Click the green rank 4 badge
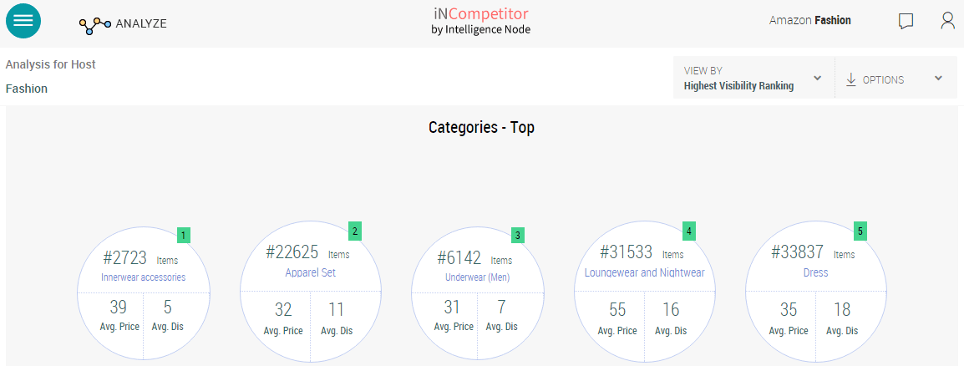The height and width of the screenshot is (366, 964). [x=688, y=231]
